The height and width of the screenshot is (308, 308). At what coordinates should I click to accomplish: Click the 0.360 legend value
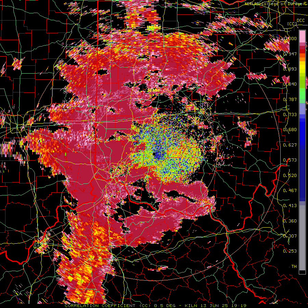tap(290, 221)
